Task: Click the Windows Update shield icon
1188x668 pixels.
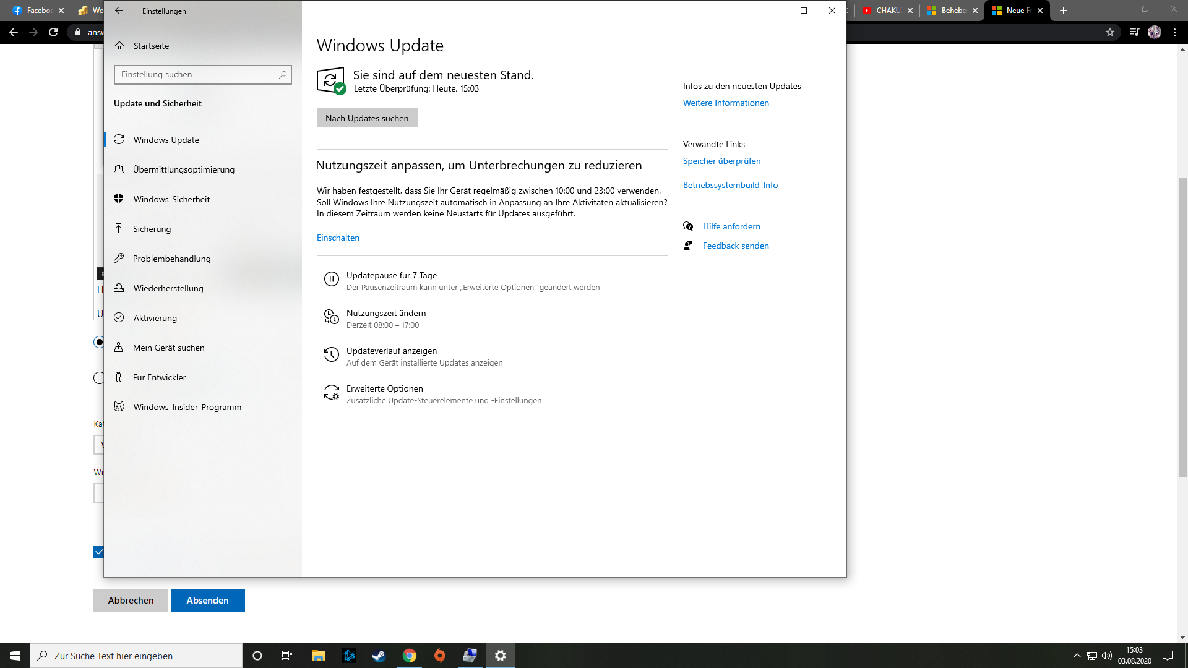Action: point(330,79)
